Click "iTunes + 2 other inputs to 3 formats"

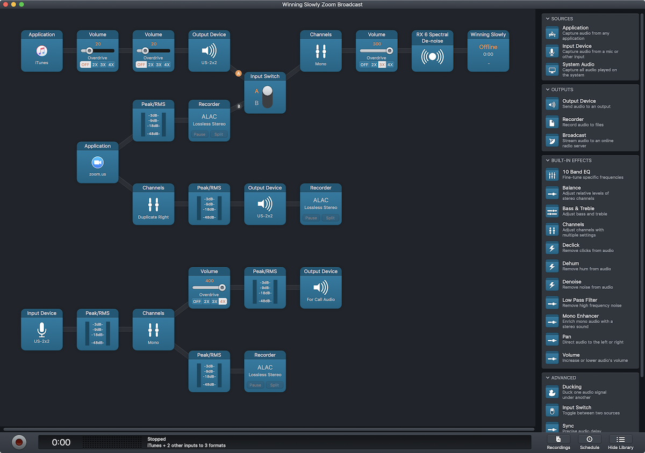pos(187,445)
